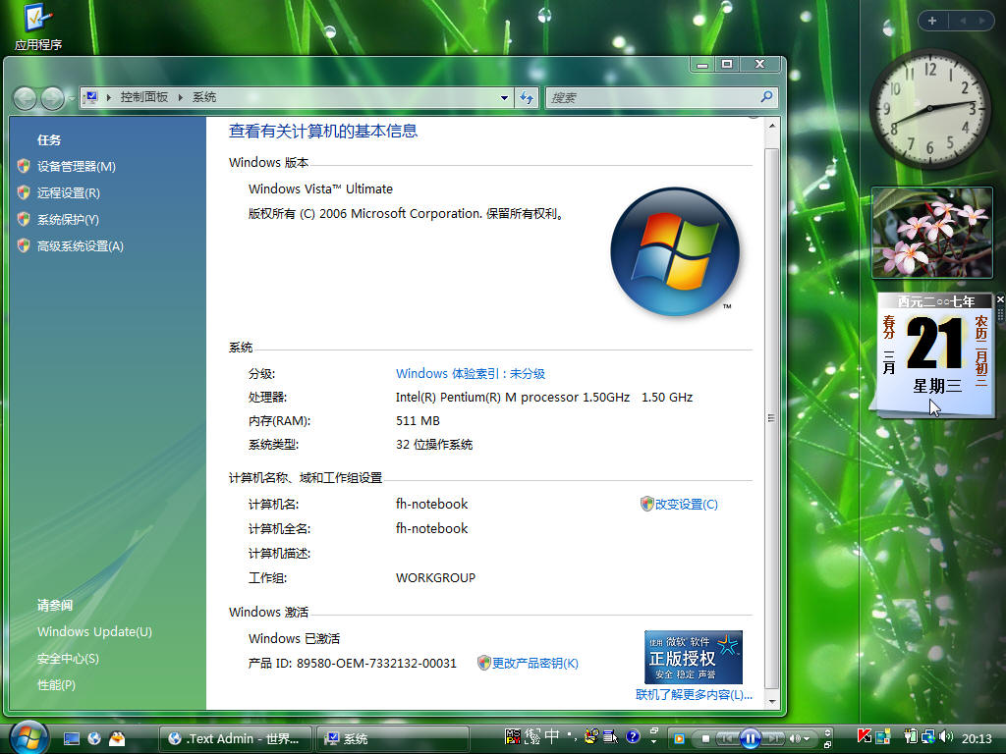Click the scroll up arrow of System window
1006x754 pixels.
[x=772, y=126]
